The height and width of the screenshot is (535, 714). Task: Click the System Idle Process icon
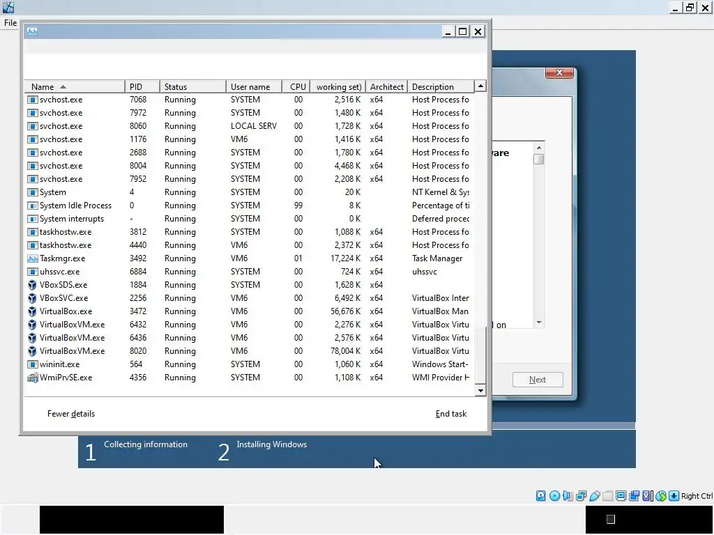coord(32,206)
